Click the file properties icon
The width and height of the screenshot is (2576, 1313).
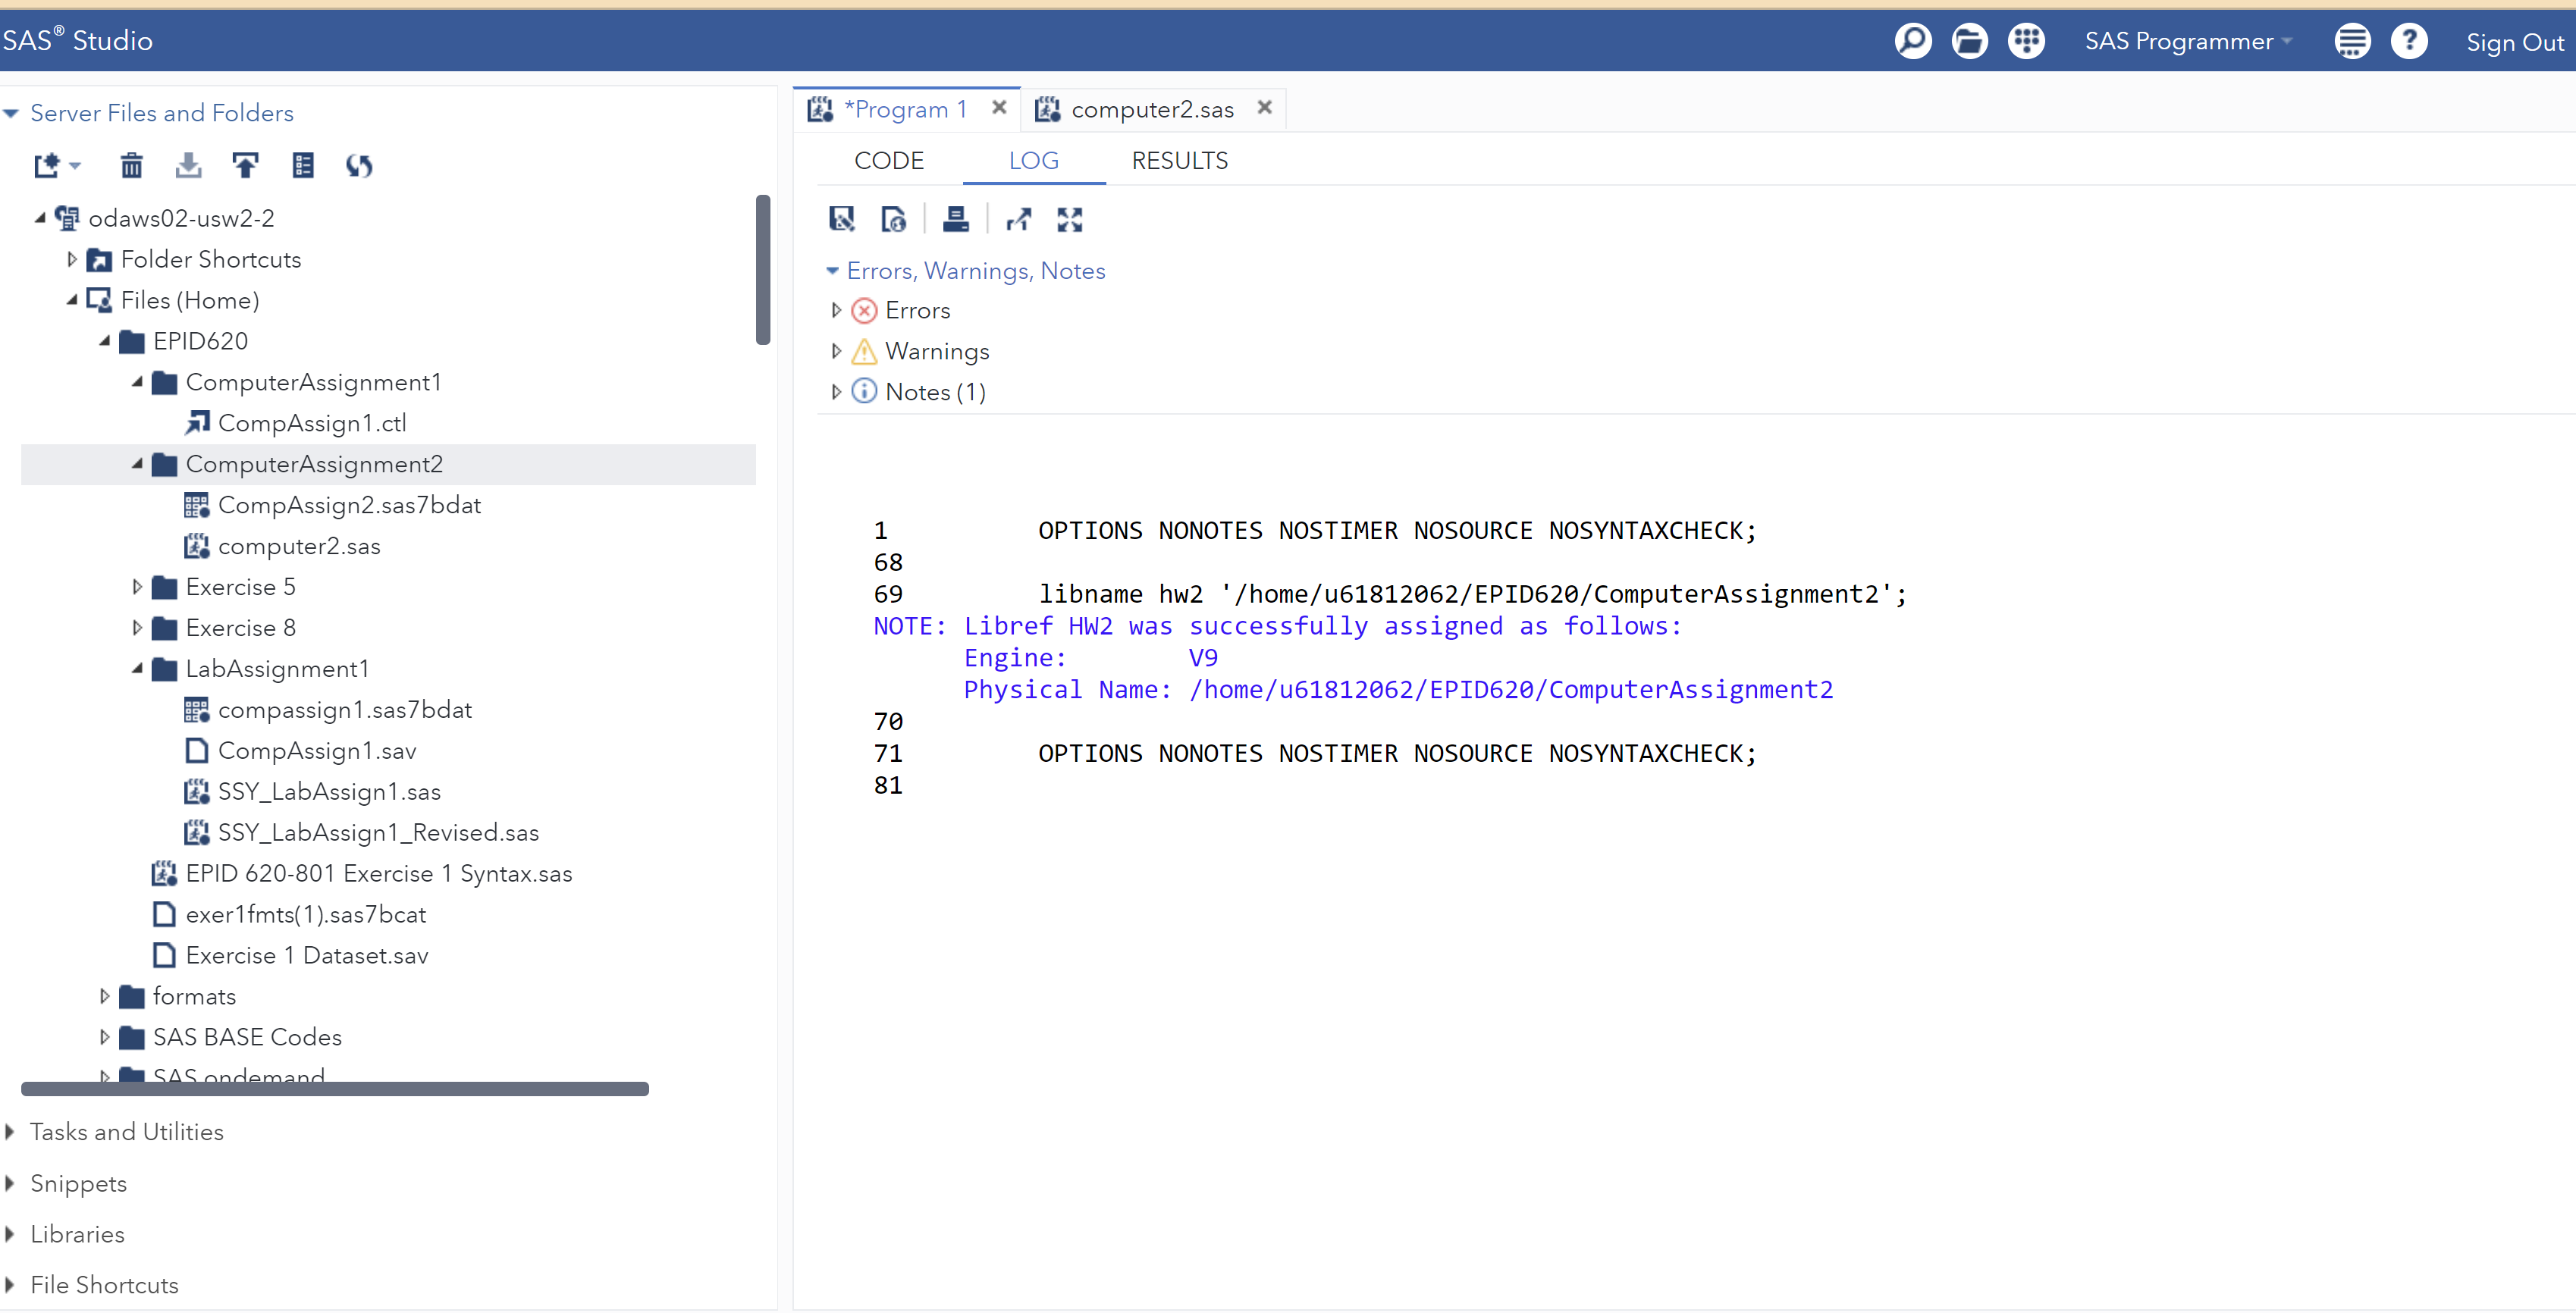point(303,165)
